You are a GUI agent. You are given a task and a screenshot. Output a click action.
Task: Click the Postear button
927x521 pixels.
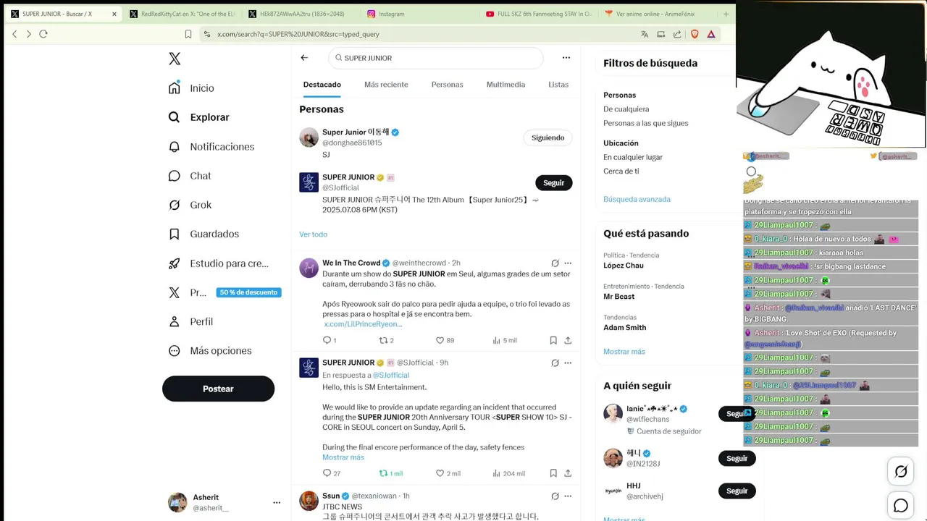(218, 389)
